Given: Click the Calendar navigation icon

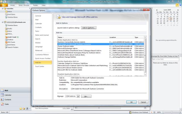Looking at the screenshot, I should pyautogui.click(x=2, y=95).
